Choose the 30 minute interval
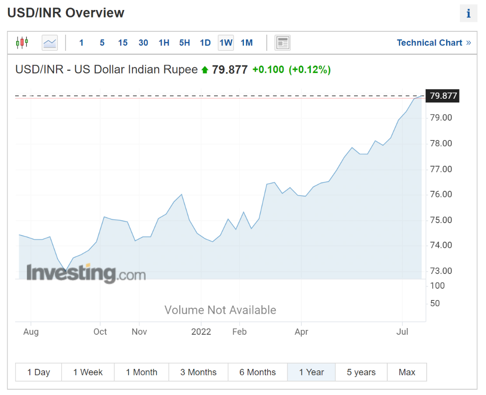This screenshot has height=395, width=486. pyautogui.click(x=143, y=43)
